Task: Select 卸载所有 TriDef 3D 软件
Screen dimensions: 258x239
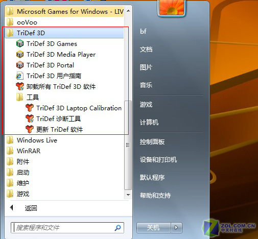Action: tap(61, 87)
